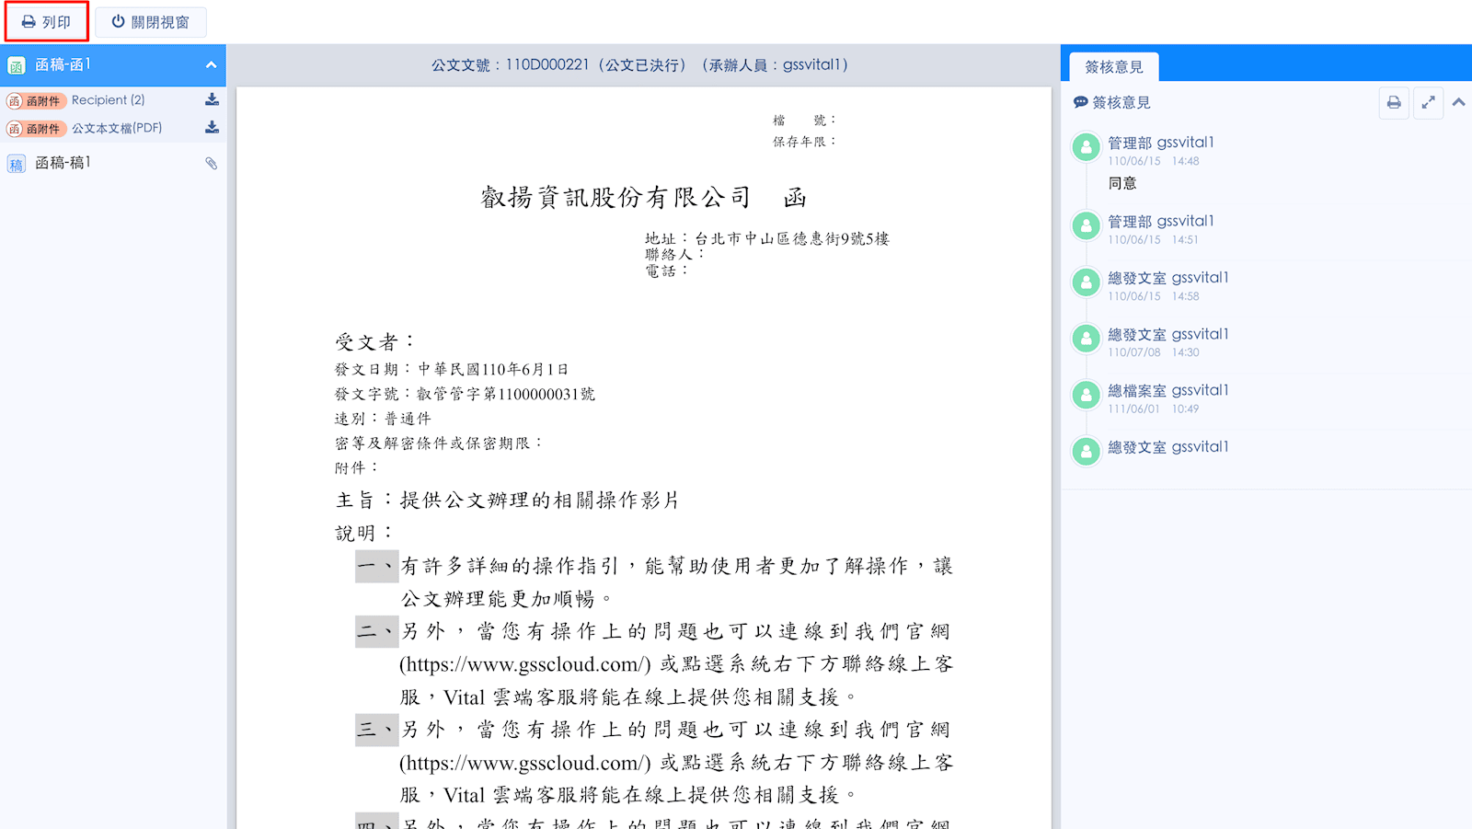The image size is (1472, 829).
Task: Open the 函稿-稿1 draft item
Action: pos(63,163)
